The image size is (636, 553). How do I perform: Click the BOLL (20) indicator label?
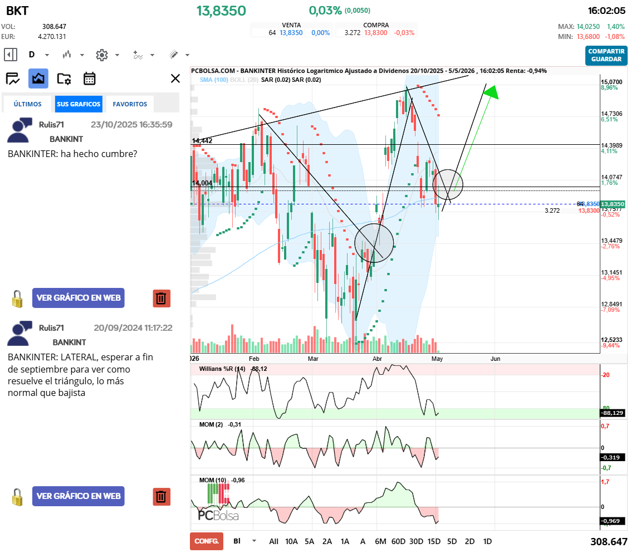click(x=244, y=80)
